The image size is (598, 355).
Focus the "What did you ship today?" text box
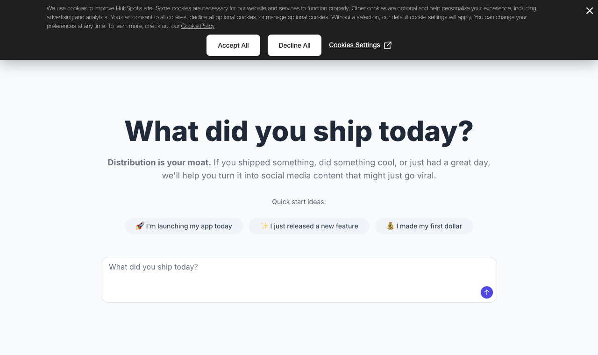pos(299,280)
